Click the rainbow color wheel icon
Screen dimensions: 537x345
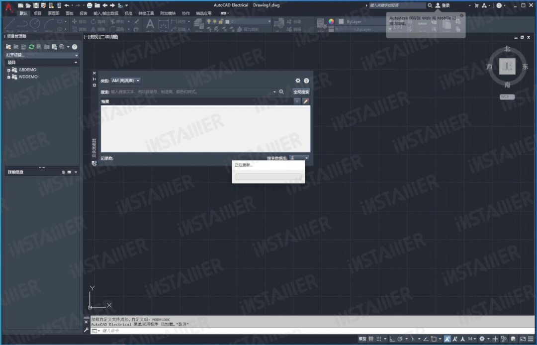tap(331, 21)
